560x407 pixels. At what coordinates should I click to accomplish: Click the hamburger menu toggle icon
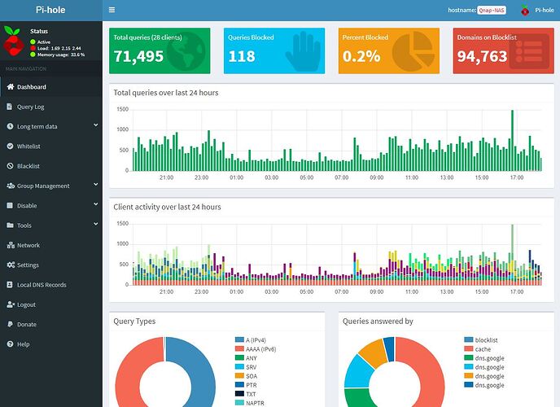pyautogui.click(x=112, y=11)
